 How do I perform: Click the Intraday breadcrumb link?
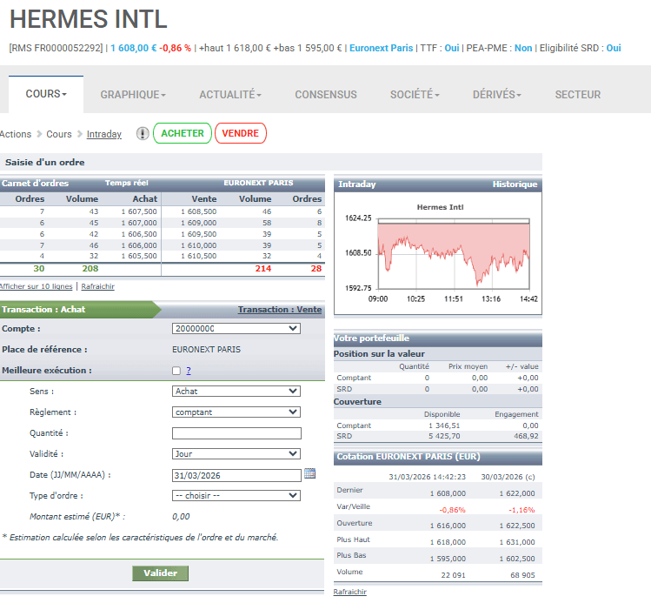point(104,134)
